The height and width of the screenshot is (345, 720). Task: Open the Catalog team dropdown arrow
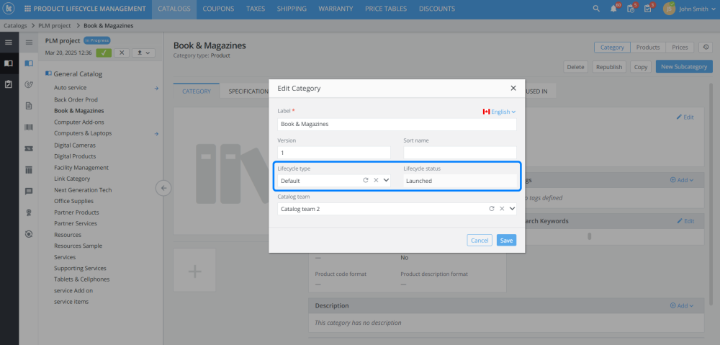(512, 209)
